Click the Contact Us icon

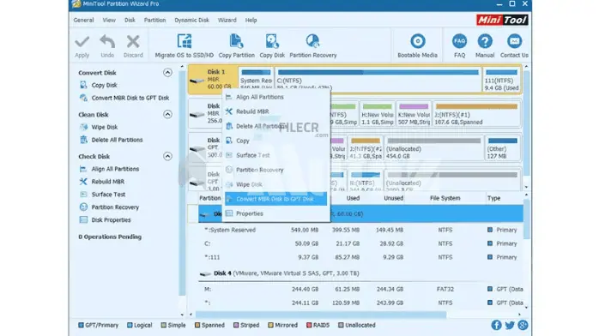tap(514, 41)
